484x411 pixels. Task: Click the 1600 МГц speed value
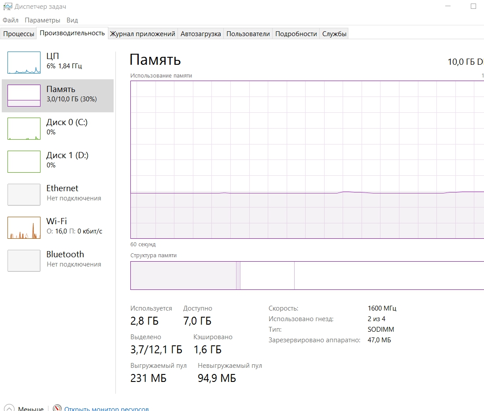coord(382,308)
